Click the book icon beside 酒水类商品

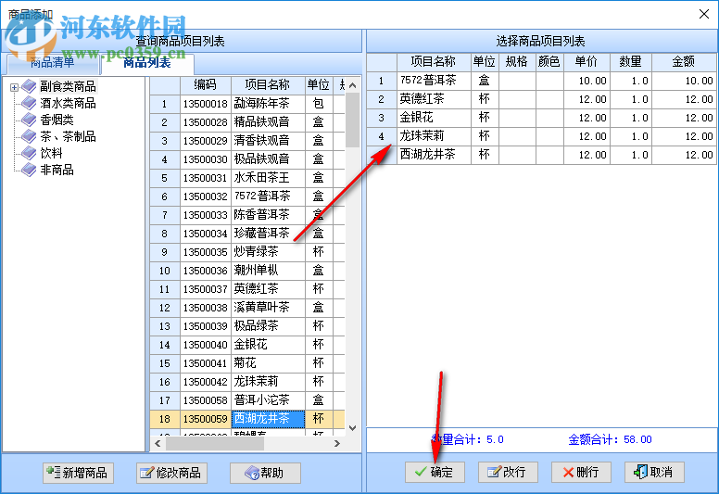click(x=29, y=103)
